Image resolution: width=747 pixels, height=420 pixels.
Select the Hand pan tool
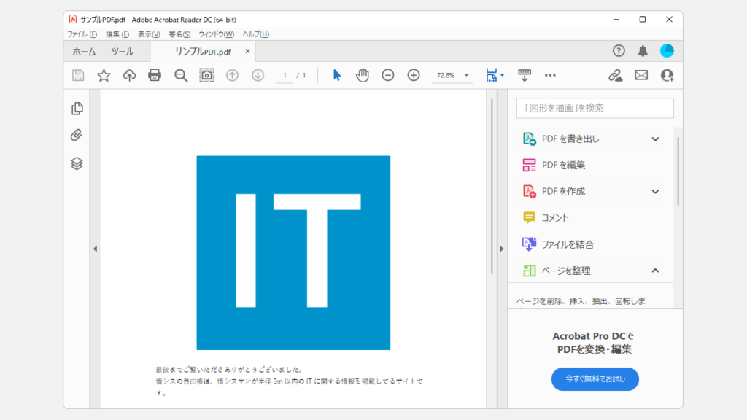coord(363,75)
